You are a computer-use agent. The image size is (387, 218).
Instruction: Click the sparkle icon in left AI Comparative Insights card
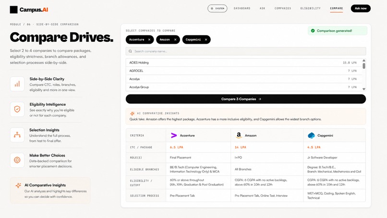pos(18,185)
